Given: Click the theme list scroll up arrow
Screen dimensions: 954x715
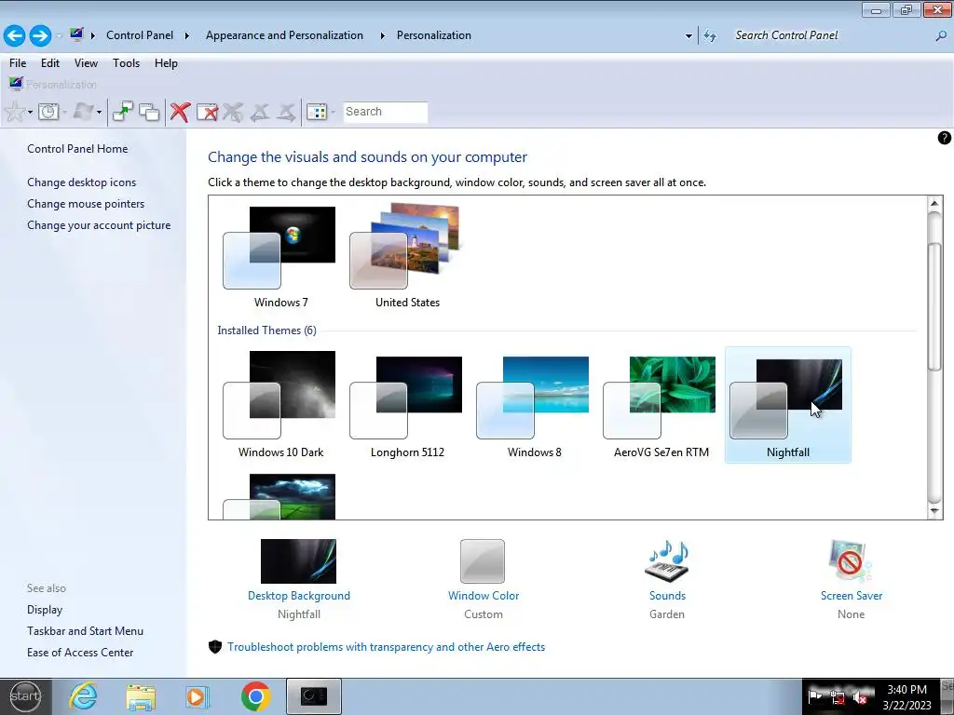Looking at the screenshot, I should tap(934, 204).
